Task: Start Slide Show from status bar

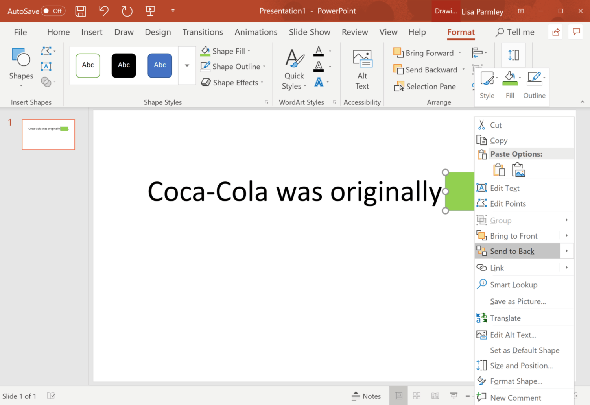Action: pyautogui.click(x=454, y=396)
